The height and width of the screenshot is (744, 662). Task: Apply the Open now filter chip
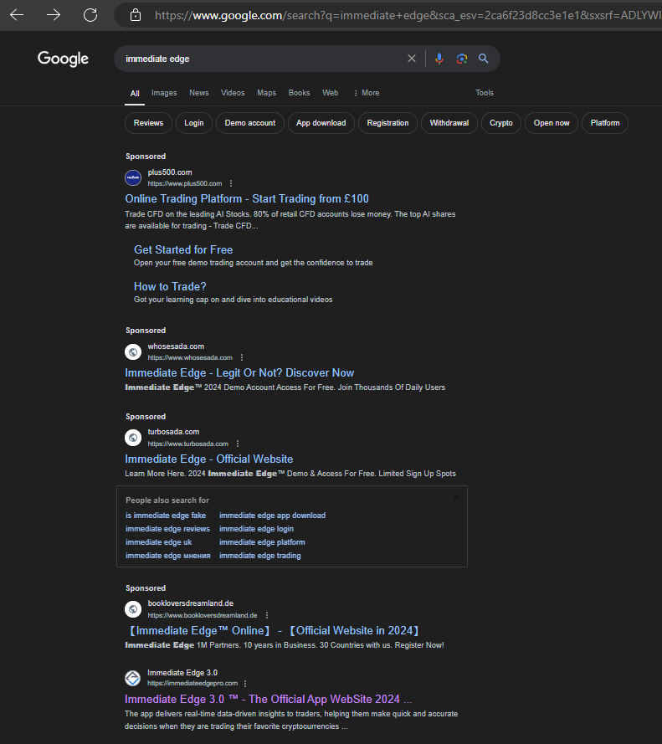(552, 123)
